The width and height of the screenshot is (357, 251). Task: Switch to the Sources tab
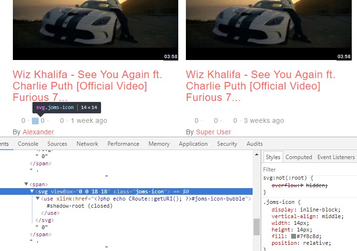coord(57,144)
